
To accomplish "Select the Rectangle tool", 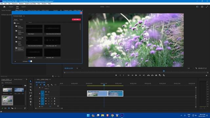I will click(x=31, y=99).
